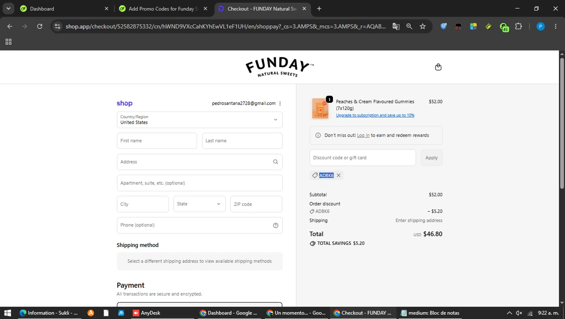Close the Dashboard tab
This screenshot has height=319, width=565.
107,9
